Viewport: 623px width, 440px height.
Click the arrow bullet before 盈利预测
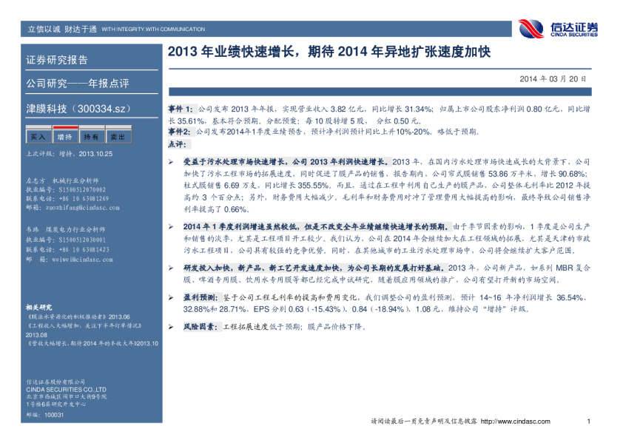click(171, 297)
